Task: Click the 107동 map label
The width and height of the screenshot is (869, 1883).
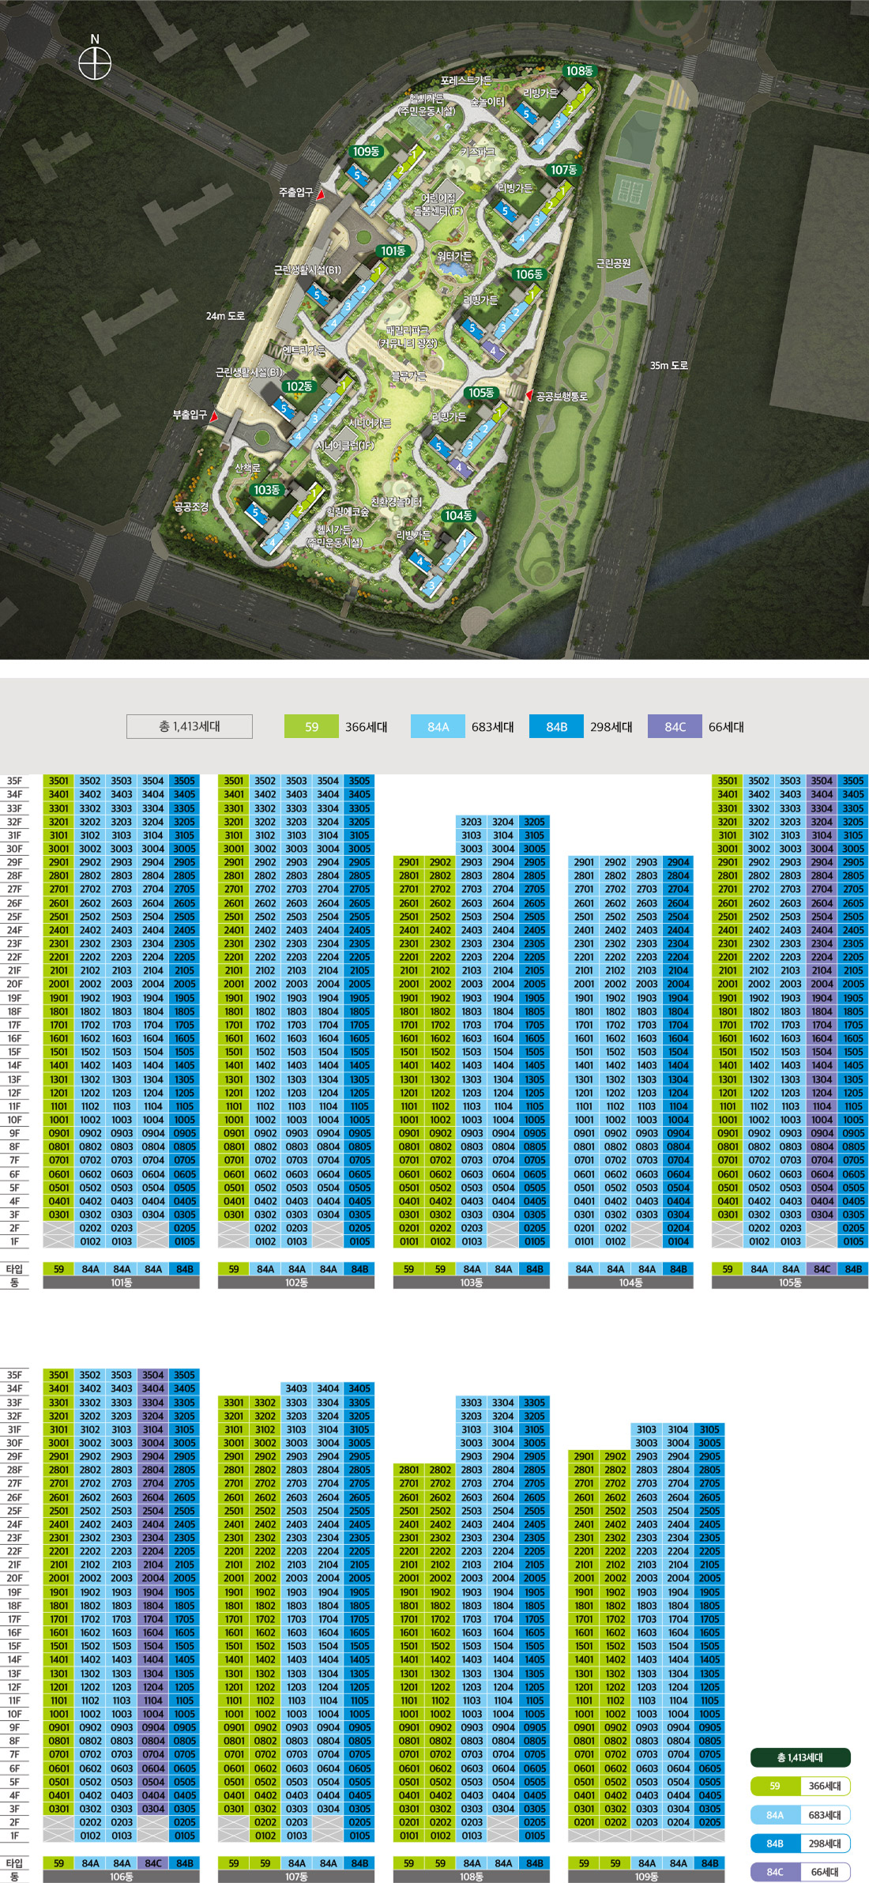Action: pos(564,170)
